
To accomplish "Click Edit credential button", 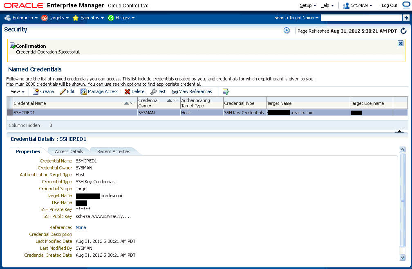I will coord(67,91).
